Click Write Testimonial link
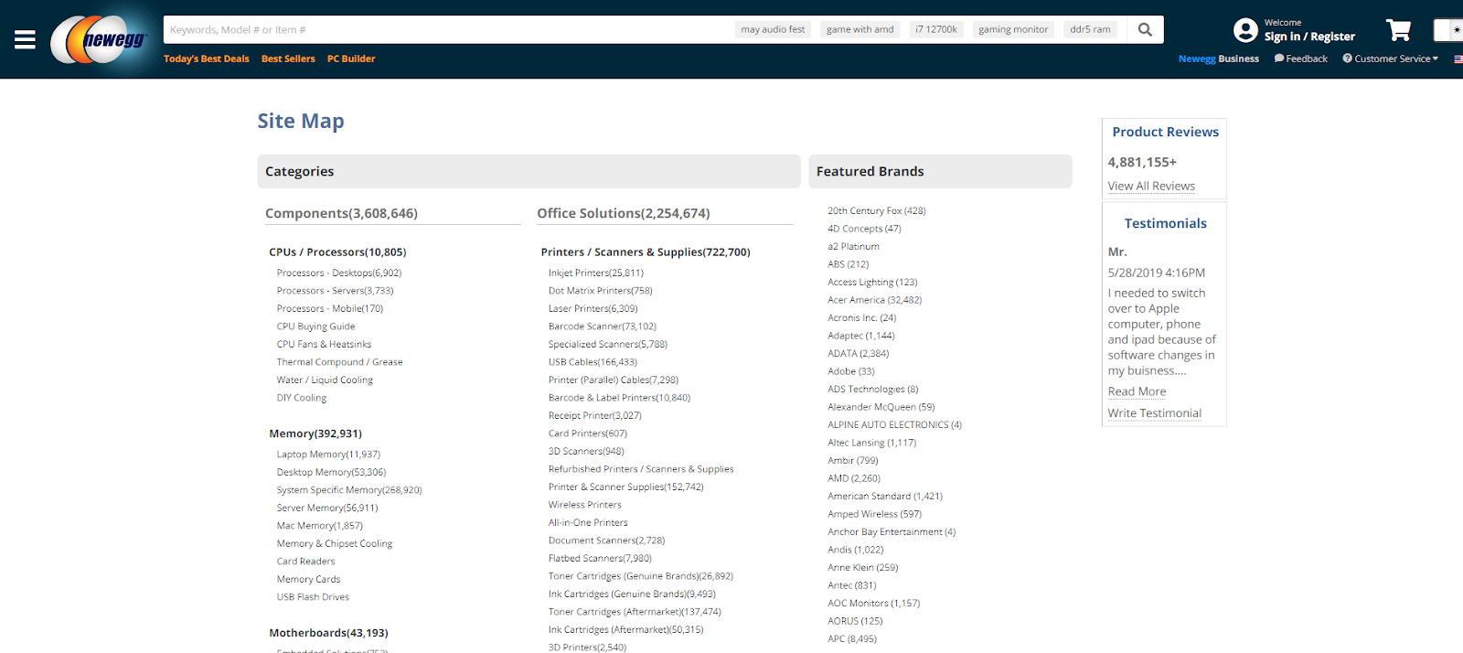Viewport: 1463px width, 653px height. click(1155, 413)
